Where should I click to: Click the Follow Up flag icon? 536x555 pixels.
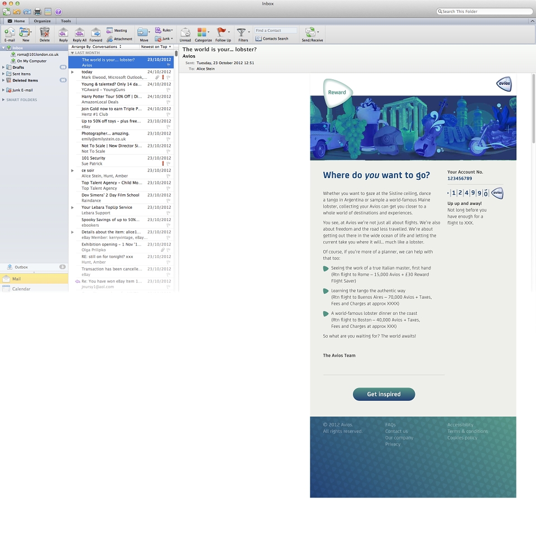coord(221,32)
